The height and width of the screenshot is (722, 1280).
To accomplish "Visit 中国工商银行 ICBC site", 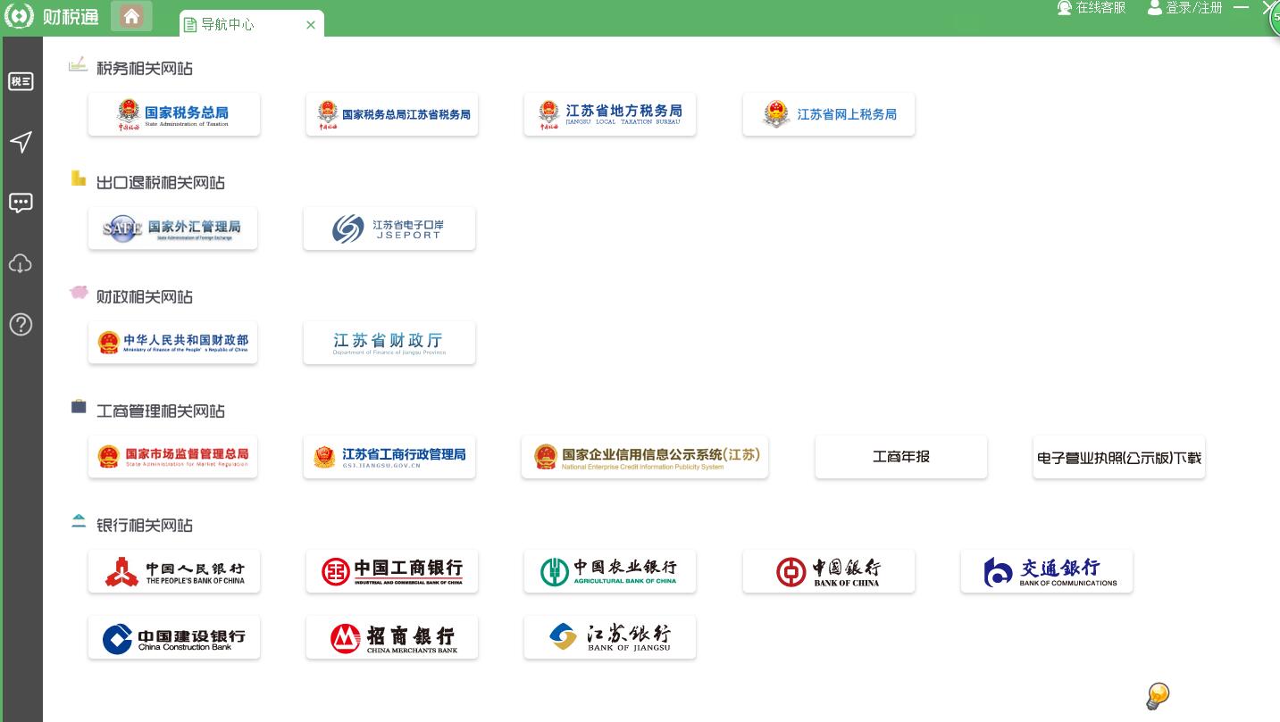I will 392,571.
